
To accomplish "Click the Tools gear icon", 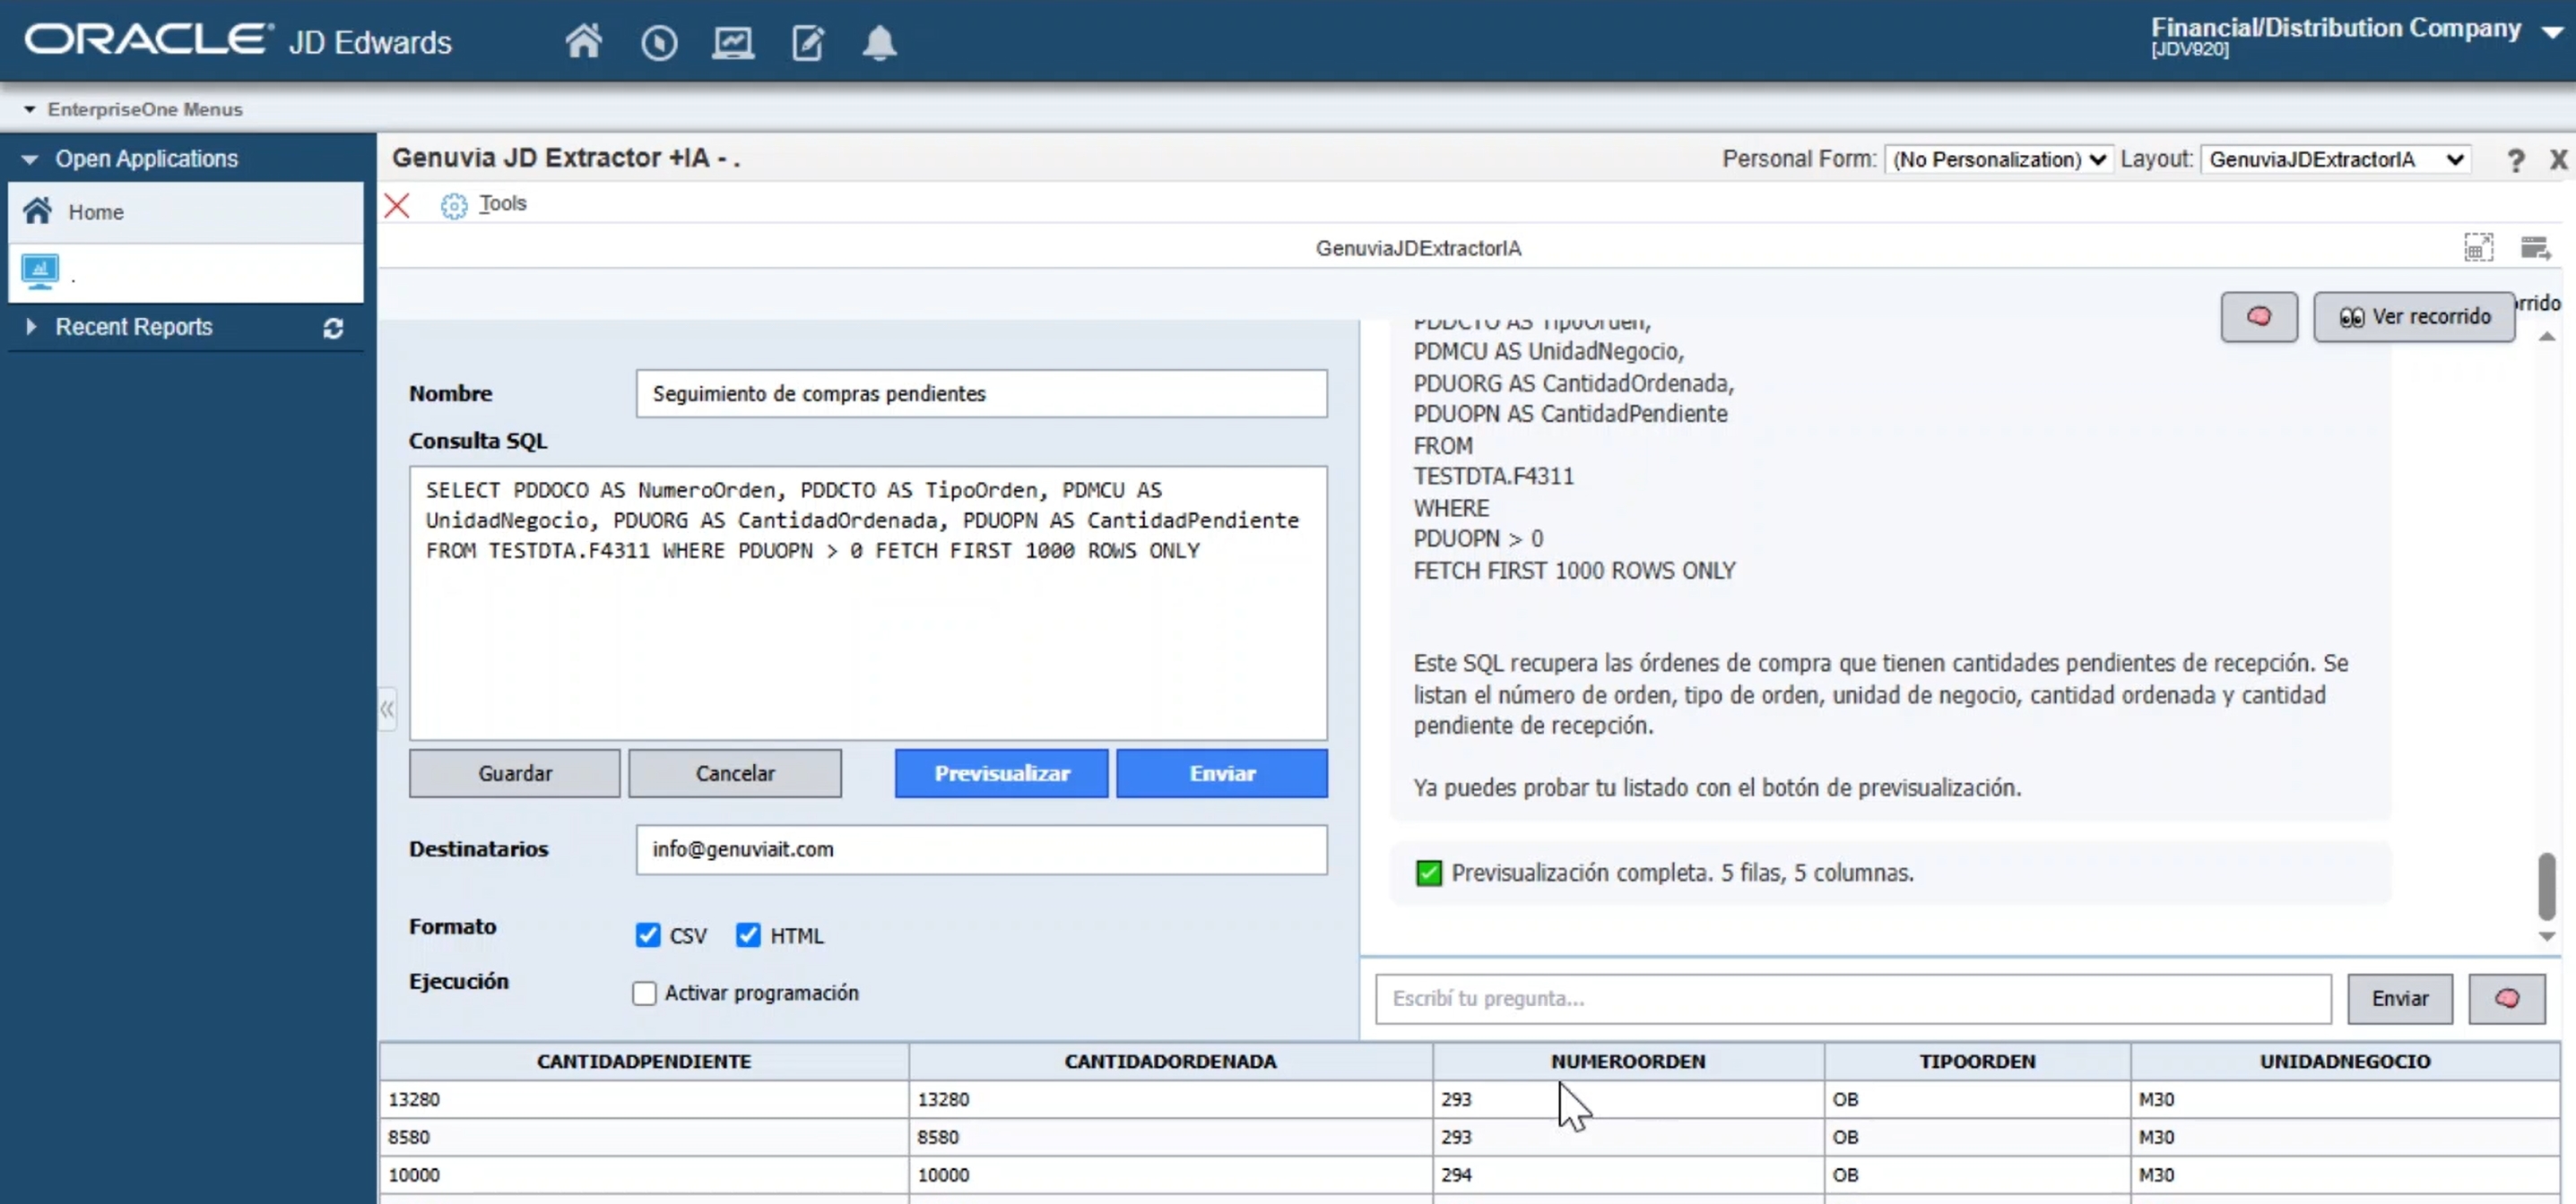I will point(454,206).
